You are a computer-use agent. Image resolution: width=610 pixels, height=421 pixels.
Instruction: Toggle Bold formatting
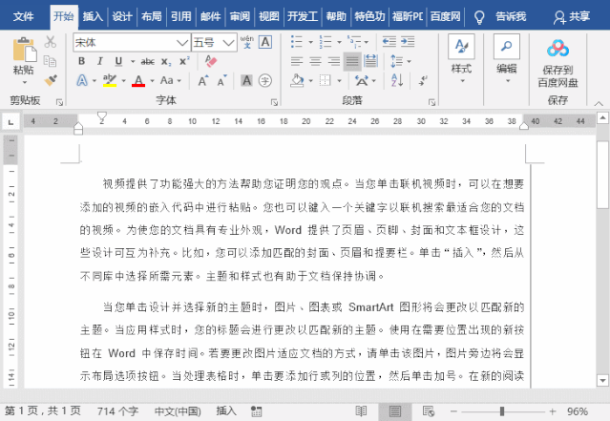[x=82, y=61]
